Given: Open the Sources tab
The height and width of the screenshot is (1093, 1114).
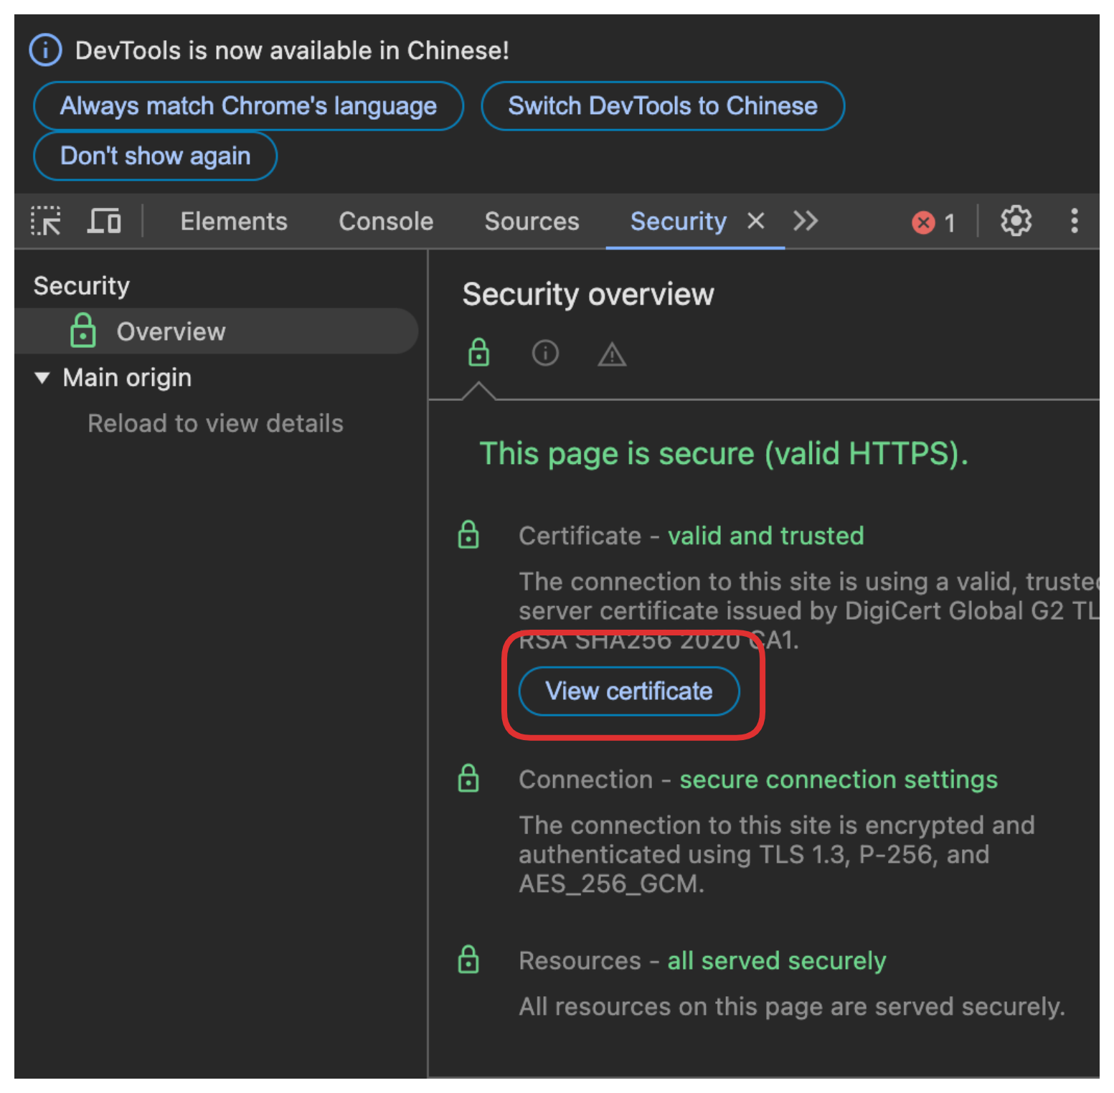Looking at the screenshot, I should click(x=532, y=222).
